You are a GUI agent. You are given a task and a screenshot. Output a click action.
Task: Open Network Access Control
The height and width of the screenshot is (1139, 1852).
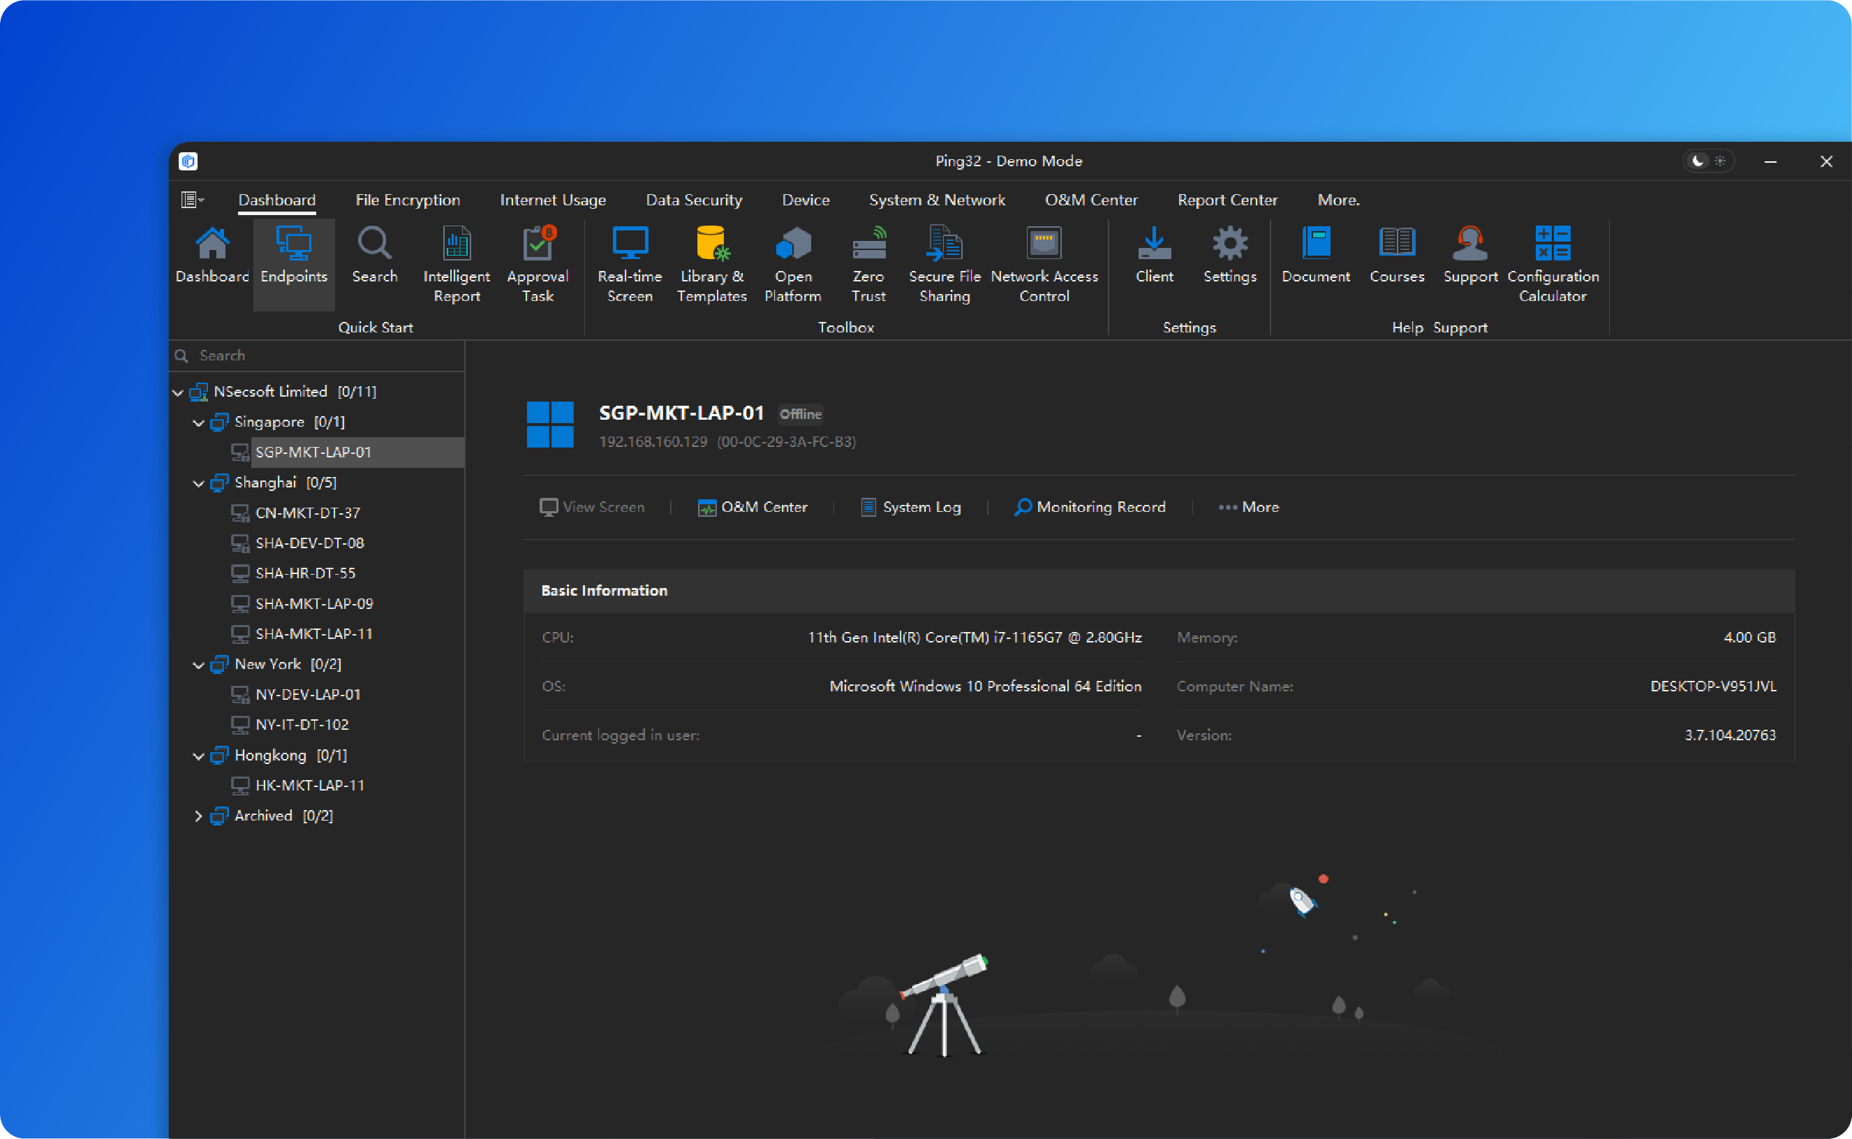tap(1044, 263)
